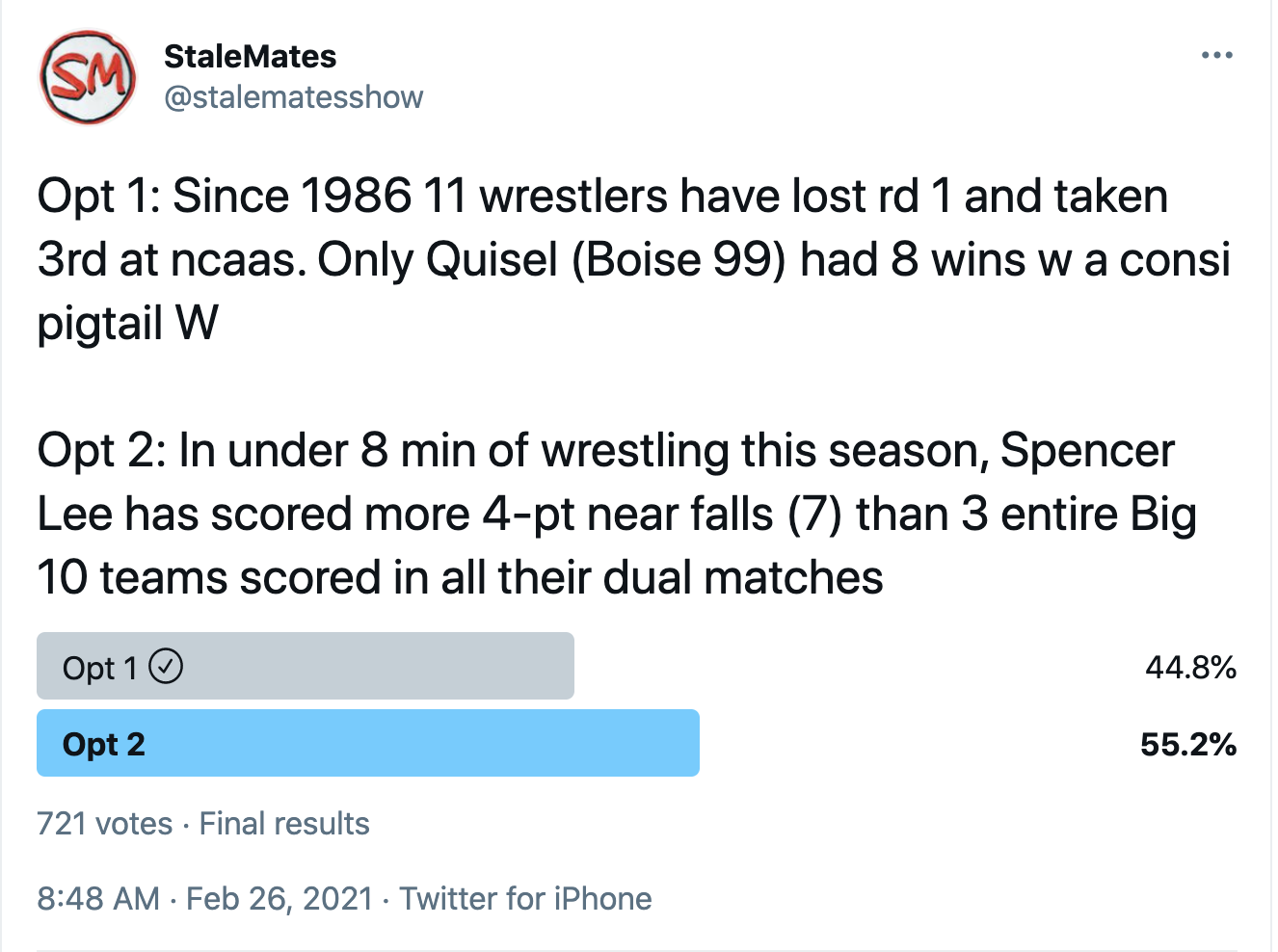This screenshot has width=1278, height=952.
Task: Open the StaleMates display name link
Action: [250, 57]
